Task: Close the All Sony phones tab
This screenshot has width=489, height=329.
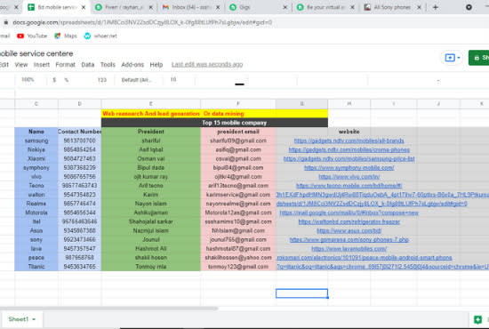Action: pos(419,7)
